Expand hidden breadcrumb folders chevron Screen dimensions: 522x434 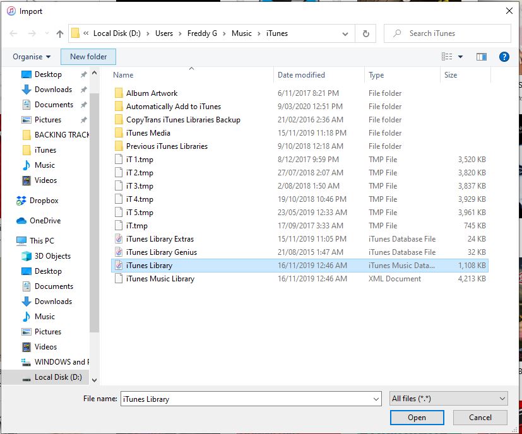click(86, 33)
